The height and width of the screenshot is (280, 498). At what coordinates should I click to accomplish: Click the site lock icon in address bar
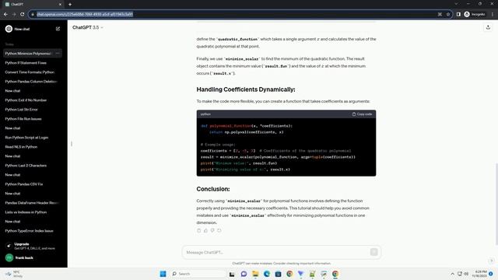[x=33, y=14]
